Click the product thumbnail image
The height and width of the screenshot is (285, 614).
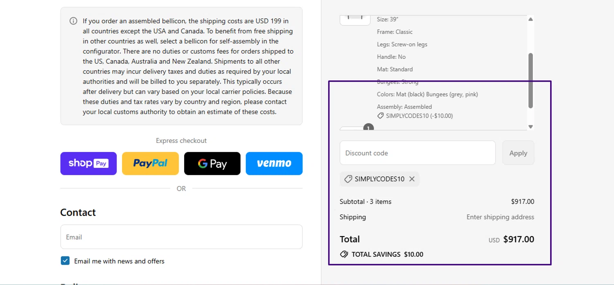[x=355, y=20]
